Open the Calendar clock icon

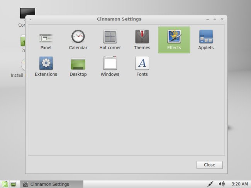78,36
